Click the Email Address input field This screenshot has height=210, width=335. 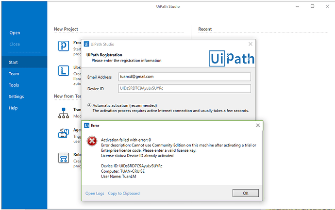click(184, 77)
